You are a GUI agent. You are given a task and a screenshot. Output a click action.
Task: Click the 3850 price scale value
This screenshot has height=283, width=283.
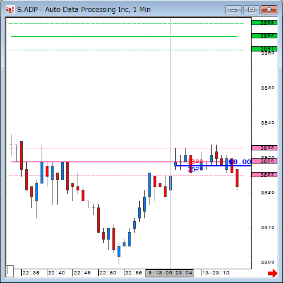(x=268, y=88)
